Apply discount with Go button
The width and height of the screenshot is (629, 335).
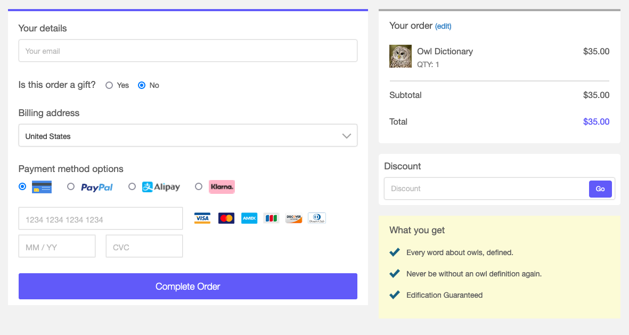[600, 189]
